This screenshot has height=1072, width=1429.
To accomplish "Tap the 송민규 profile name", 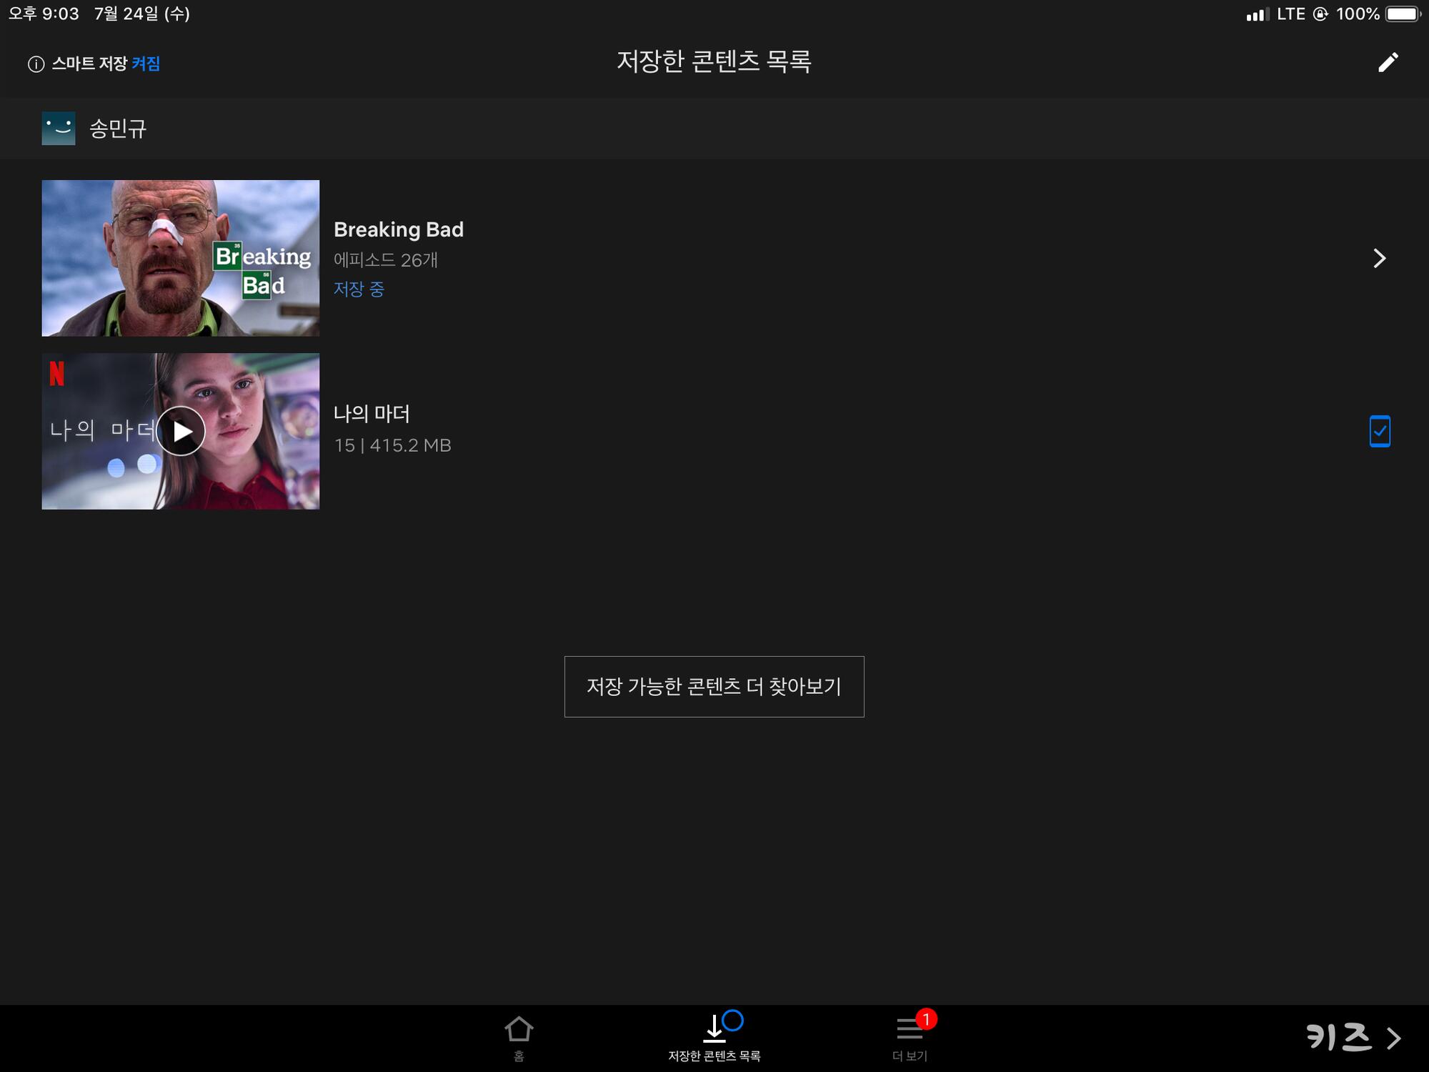I will tap(118, 129).
